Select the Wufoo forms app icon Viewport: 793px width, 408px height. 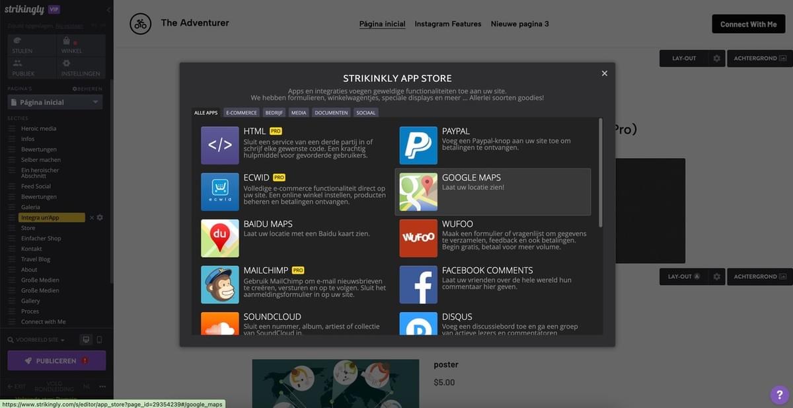click(x=418, y=237)
